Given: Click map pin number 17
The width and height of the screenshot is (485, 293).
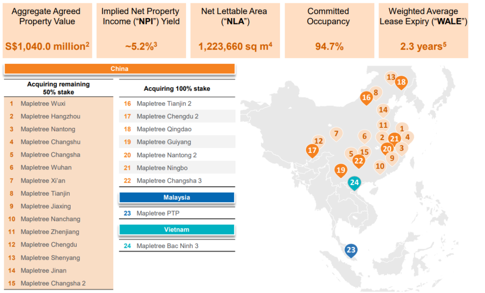Looking at the screenshot, I should (x=312, y=151).
